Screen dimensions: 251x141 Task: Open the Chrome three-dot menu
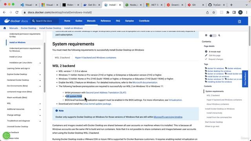tap(247, 12)
